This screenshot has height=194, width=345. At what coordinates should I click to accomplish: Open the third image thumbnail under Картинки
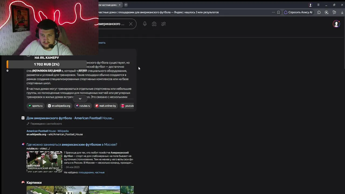tap(104, 190)
